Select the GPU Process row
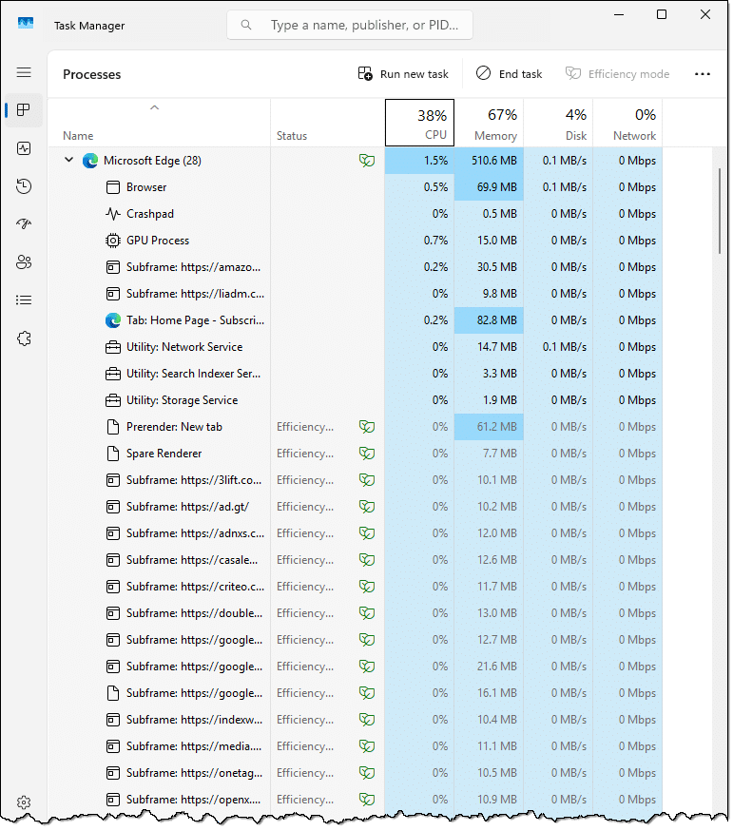733x831 pixels. (356, 241)
